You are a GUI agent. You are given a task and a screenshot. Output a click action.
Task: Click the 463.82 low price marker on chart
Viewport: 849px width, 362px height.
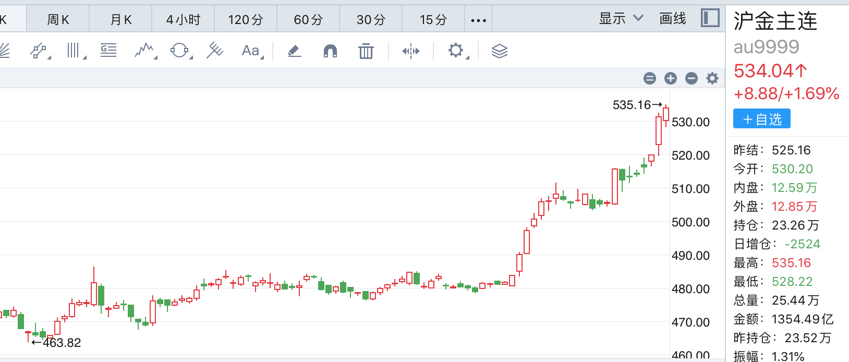click(x=56, y=343)
